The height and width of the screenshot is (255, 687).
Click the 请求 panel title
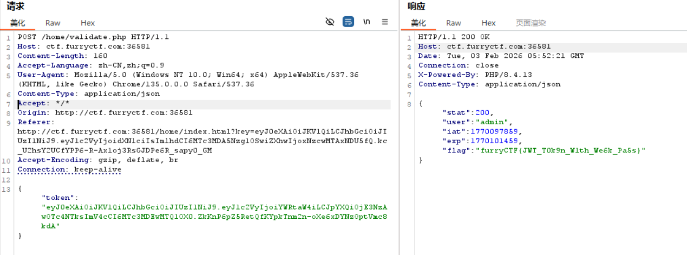coord(15,6)
